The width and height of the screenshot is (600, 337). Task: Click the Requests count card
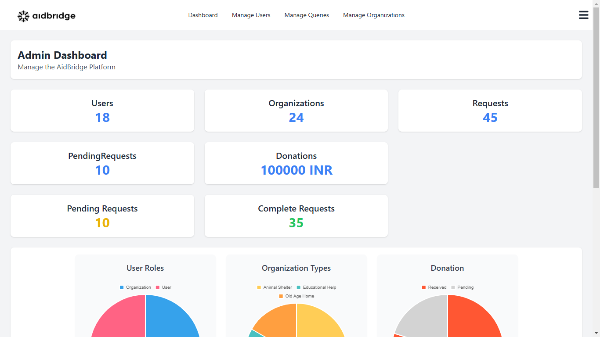[490, 111]
